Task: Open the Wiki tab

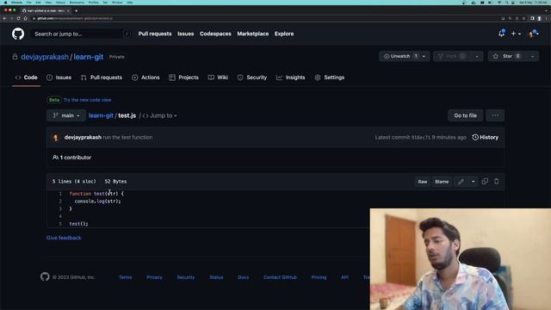Action: (x=218, y=77)
